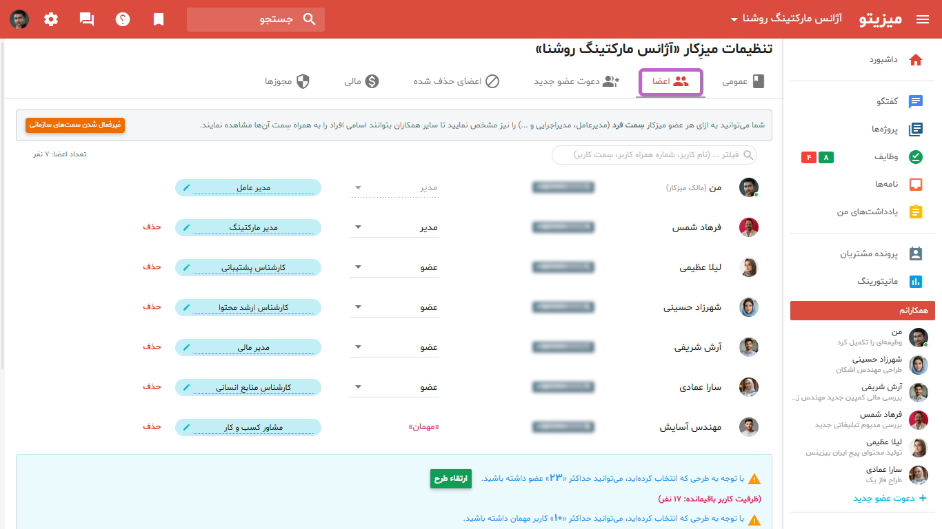942x529 pixels.
Task: Switch to the مالی tab
Action: point(362,82)
